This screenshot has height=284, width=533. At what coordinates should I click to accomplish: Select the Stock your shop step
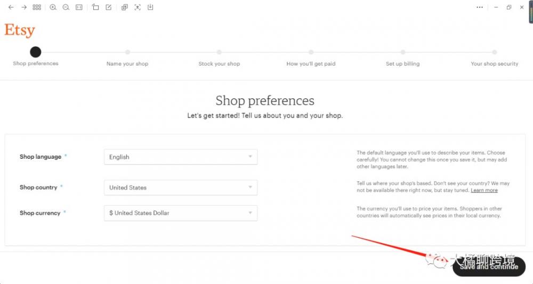coord(219,59)
